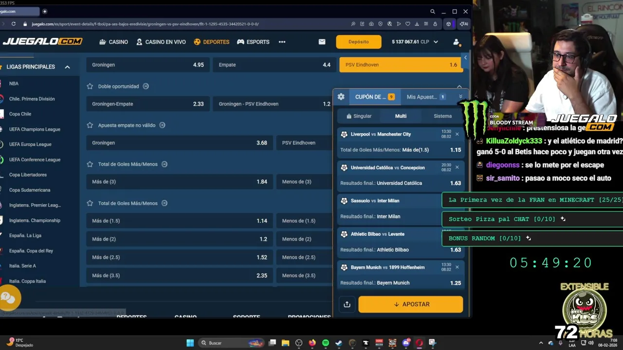Favorite the Apuesta empate no válido star
Viewport: 623px width, 350px height.
coord(90,125)
